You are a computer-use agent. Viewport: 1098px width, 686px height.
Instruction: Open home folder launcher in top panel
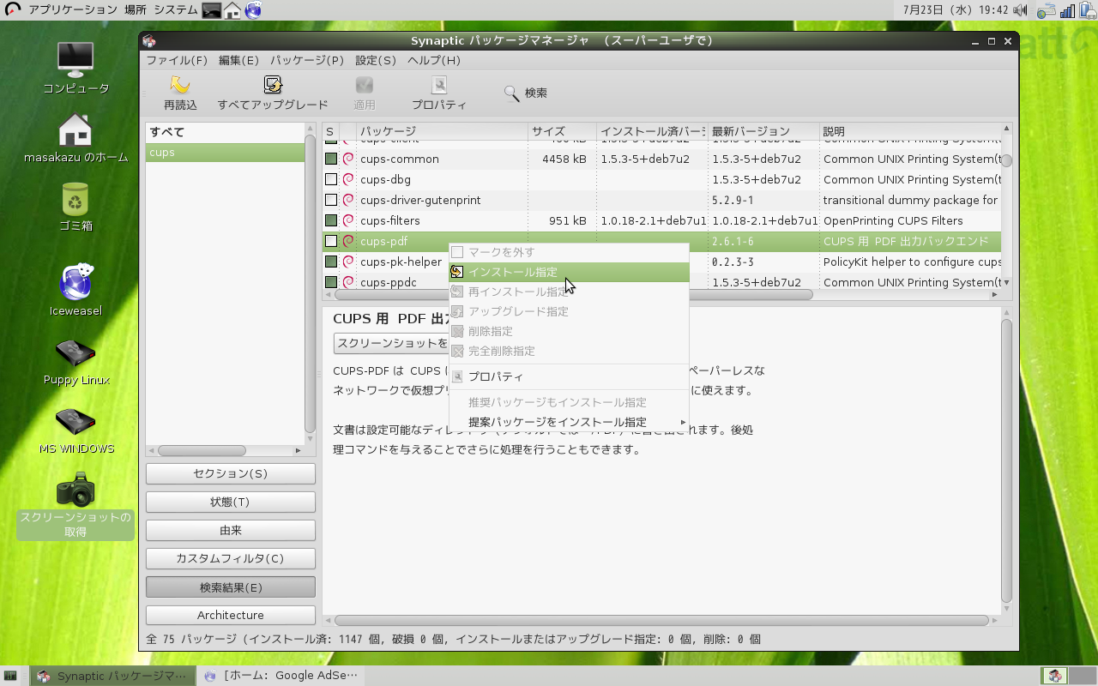tap(232, 10)
